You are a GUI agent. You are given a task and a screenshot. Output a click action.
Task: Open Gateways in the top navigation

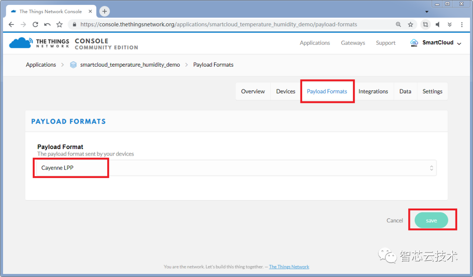click(353, 43)
